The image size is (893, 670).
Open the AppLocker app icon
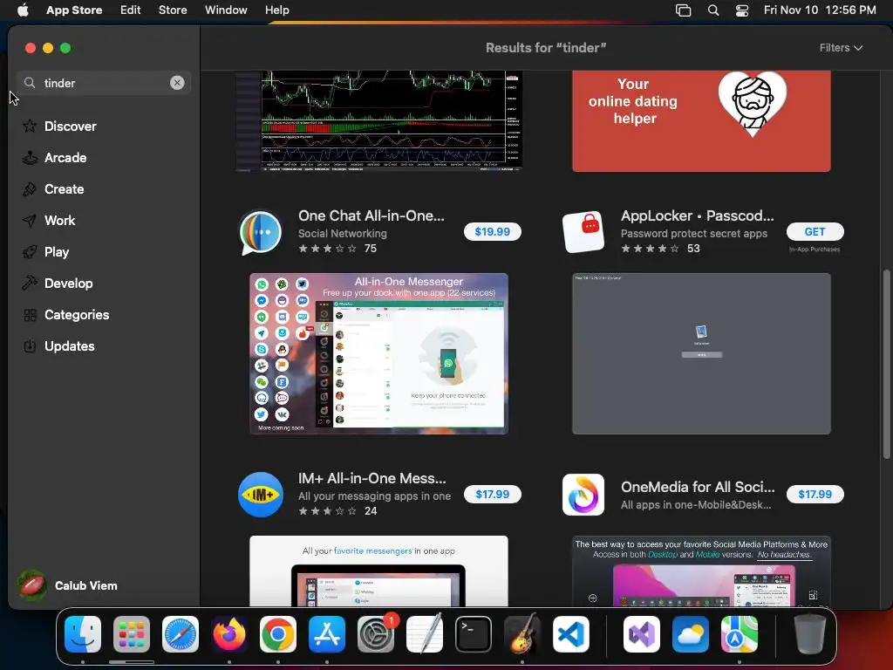pyautogui.click(x=583, y=232)
